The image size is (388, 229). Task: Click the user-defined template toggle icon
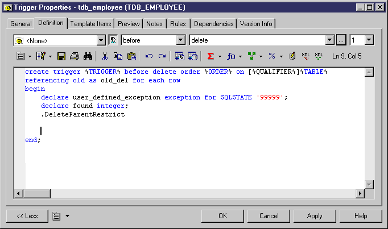pyautogui.click(x=113, y=40)
